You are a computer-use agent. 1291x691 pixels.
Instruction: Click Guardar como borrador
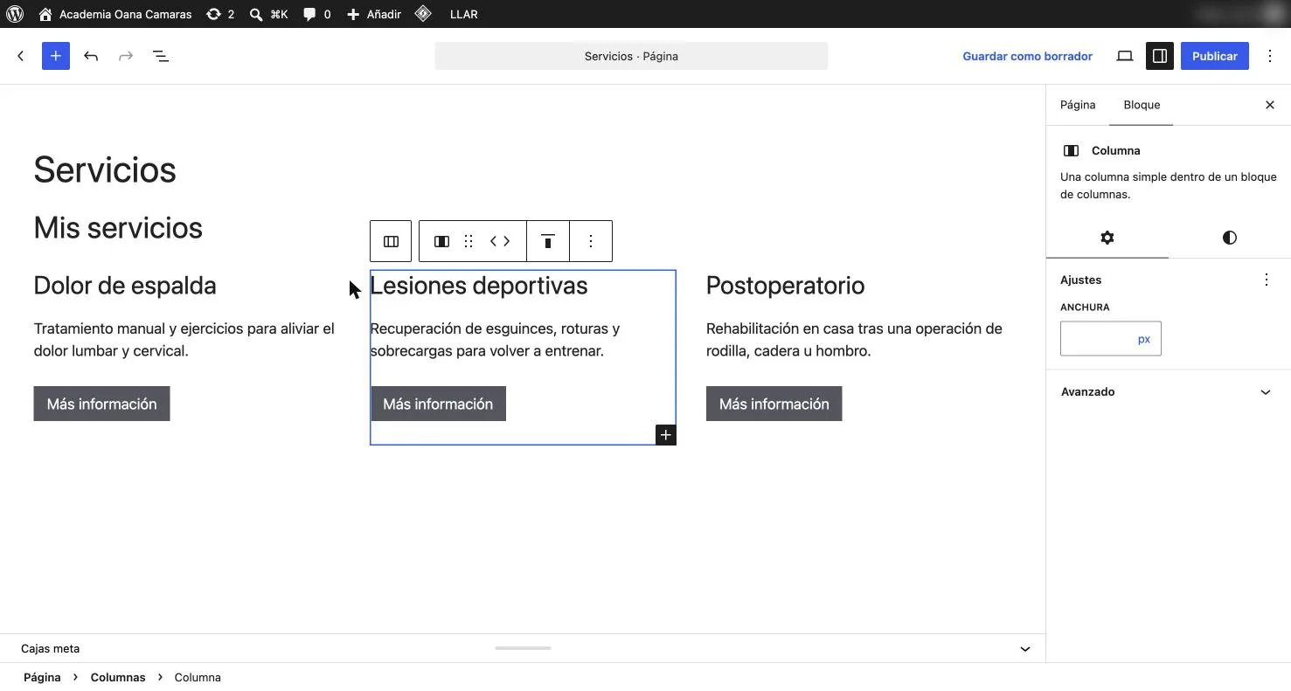point(1027,56)
